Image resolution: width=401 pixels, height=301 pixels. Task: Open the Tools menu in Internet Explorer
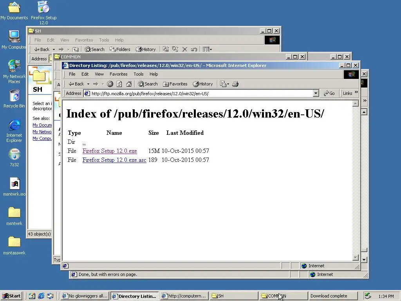coord(138,74)
